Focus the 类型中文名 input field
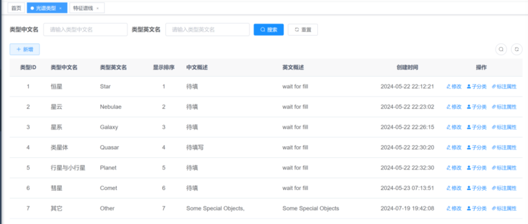Viewport: 528px width, 224px height. pos(85,30)
